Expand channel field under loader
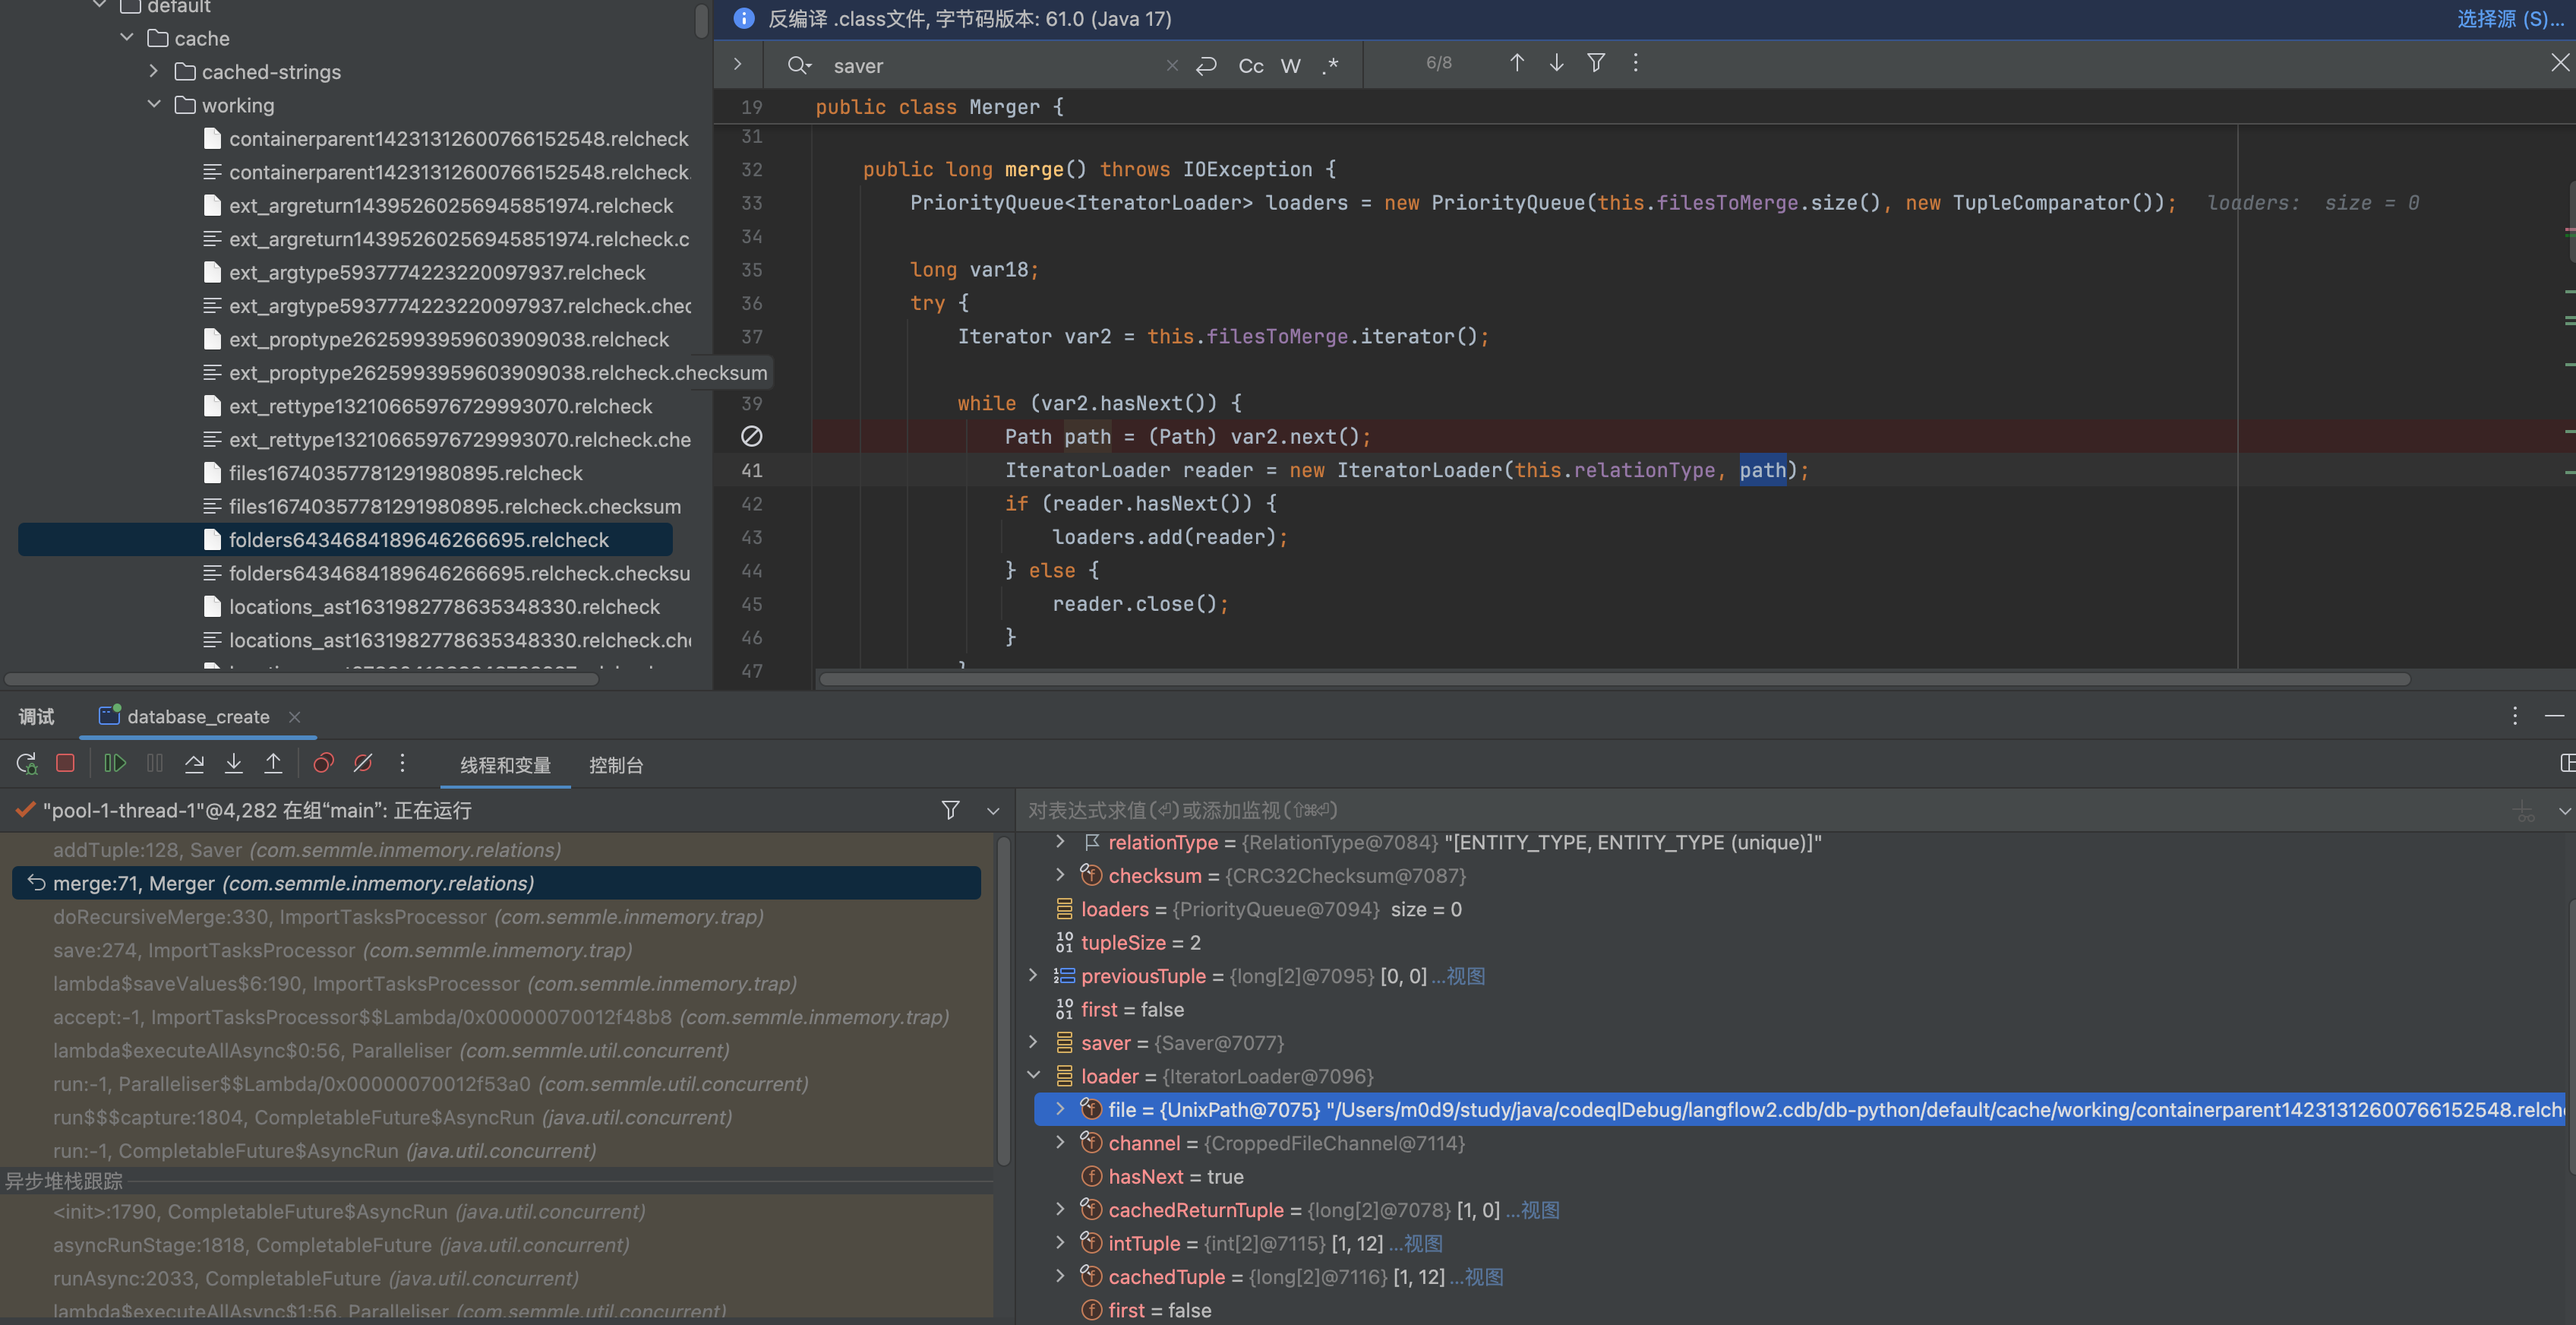This screenshot has height=1325, width=2576. point(1060,1143)
